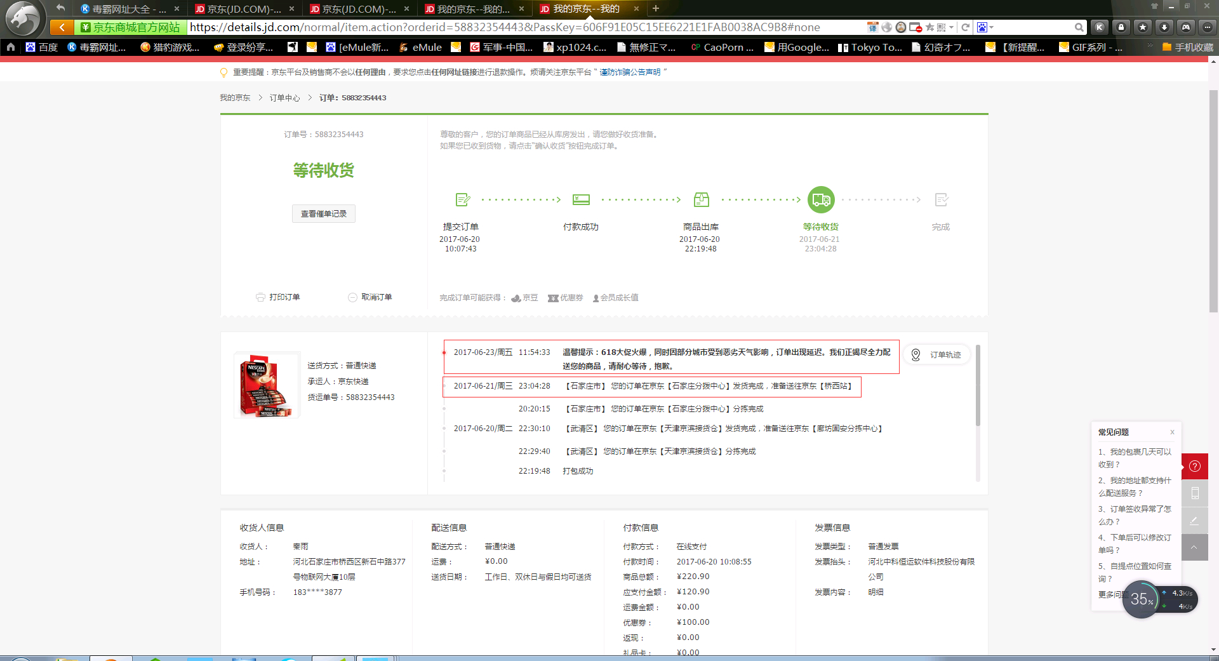Click the red help question-mark icon

pos(1195,467)
